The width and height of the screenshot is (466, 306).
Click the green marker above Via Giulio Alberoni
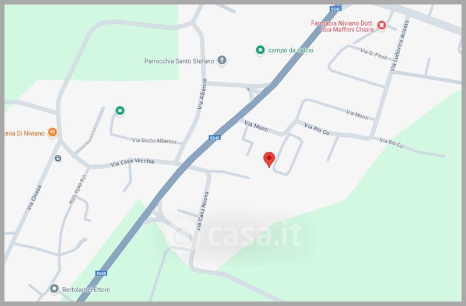tap(120, 111)
